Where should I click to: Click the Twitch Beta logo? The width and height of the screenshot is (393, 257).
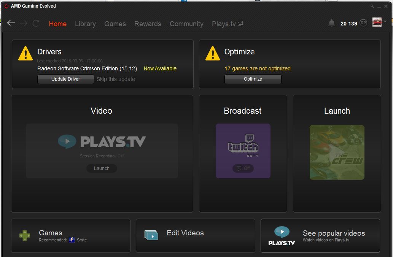point(243,145)
